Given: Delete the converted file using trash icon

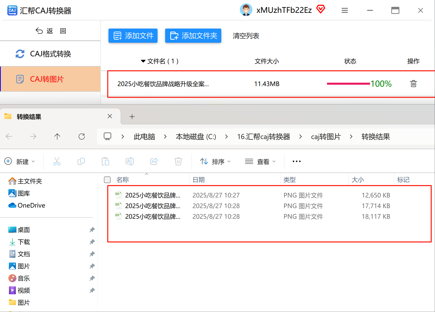Looking at the screenshot, I should click(x=413, y=84).
